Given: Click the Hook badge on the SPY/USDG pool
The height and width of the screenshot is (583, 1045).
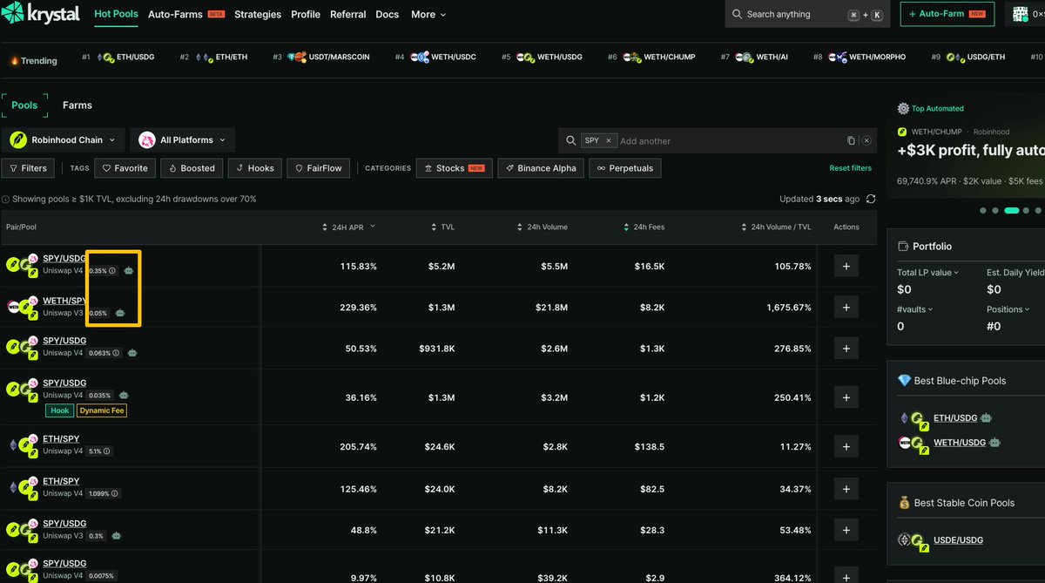Looking at the screenshot, I should tap(60, 410).
